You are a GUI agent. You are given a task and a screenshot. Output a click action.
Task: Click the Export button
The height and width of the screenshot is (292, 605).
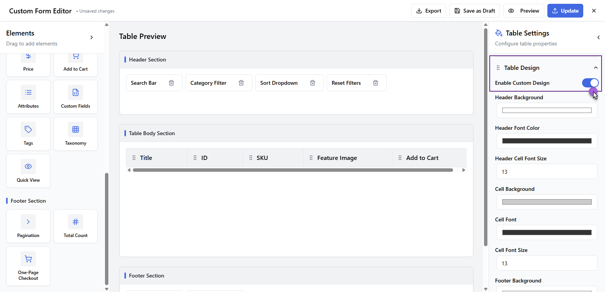click(428, 11)
